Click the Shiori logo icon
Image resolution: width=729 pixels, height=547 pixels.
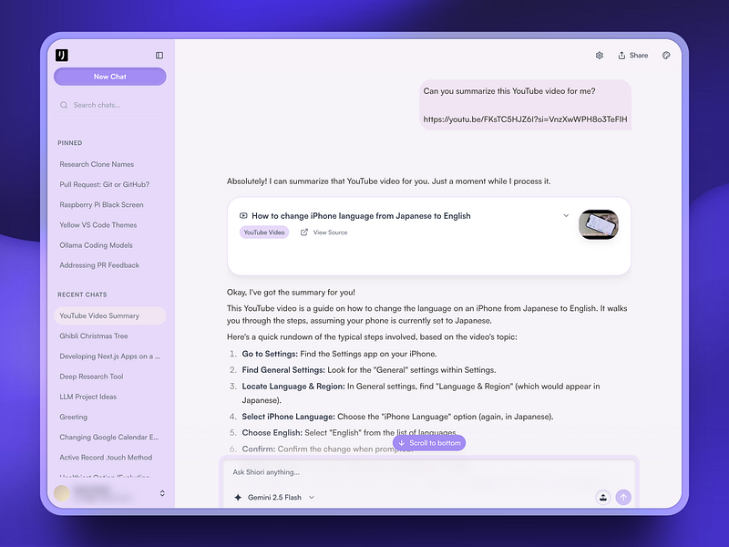(x=62, y=56)
